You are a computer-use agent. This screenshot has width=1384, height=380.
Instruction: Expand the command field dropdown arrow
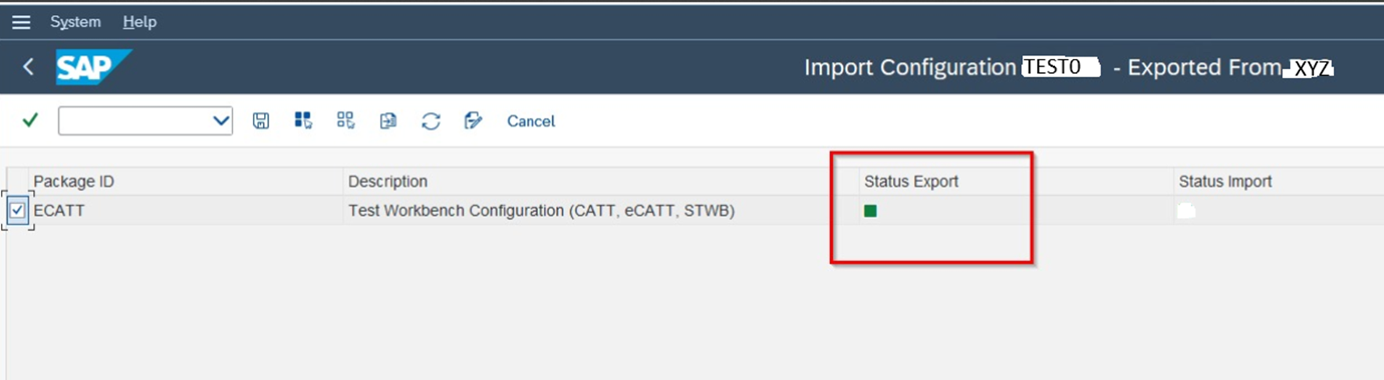(x=221, y=121)
